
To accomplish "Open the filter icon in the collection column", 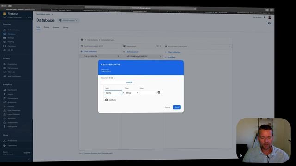I will pos(157,46).
